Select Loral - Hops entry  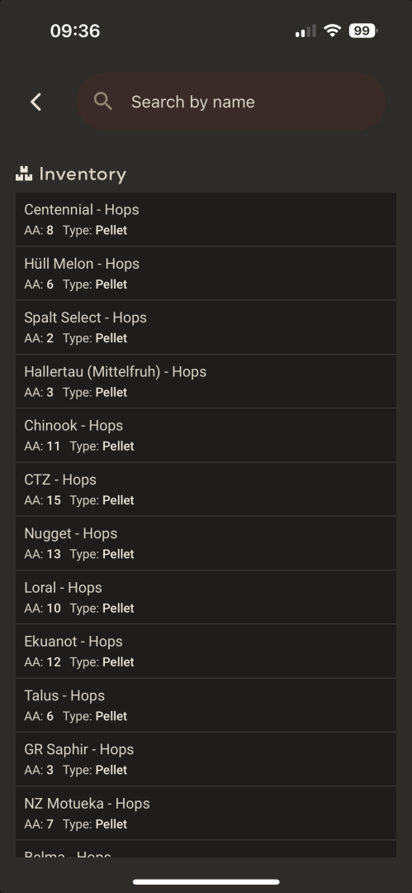206,598
